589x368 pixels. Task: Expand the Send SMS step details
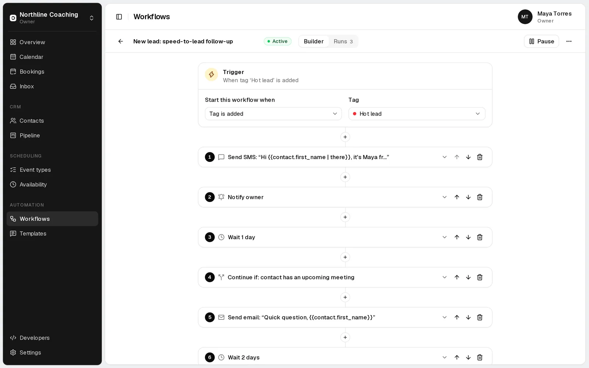[445, 157]
